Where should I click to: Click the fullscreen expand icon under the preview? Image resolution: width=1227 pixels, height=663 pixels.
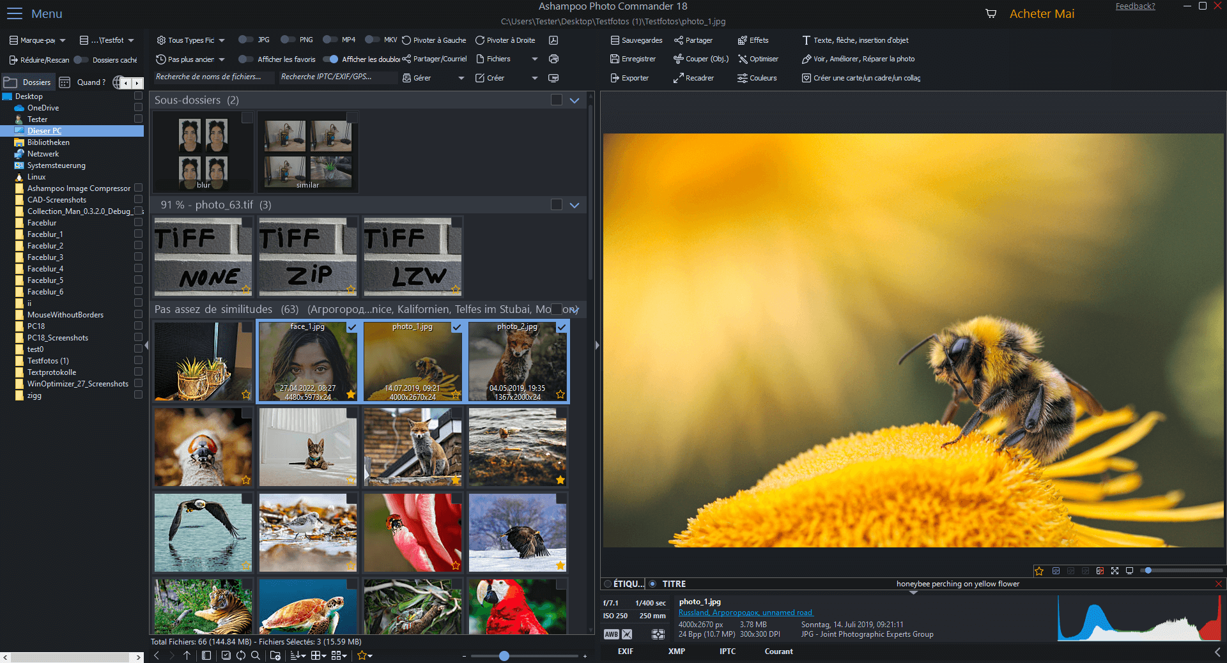point(1115,571)
